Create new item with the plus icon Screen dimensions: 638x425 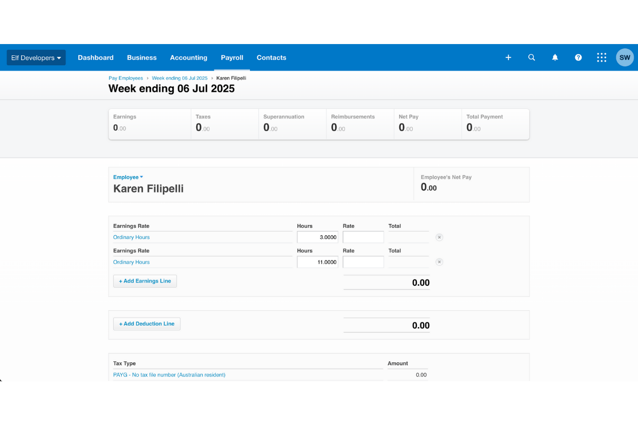point(508,57)
